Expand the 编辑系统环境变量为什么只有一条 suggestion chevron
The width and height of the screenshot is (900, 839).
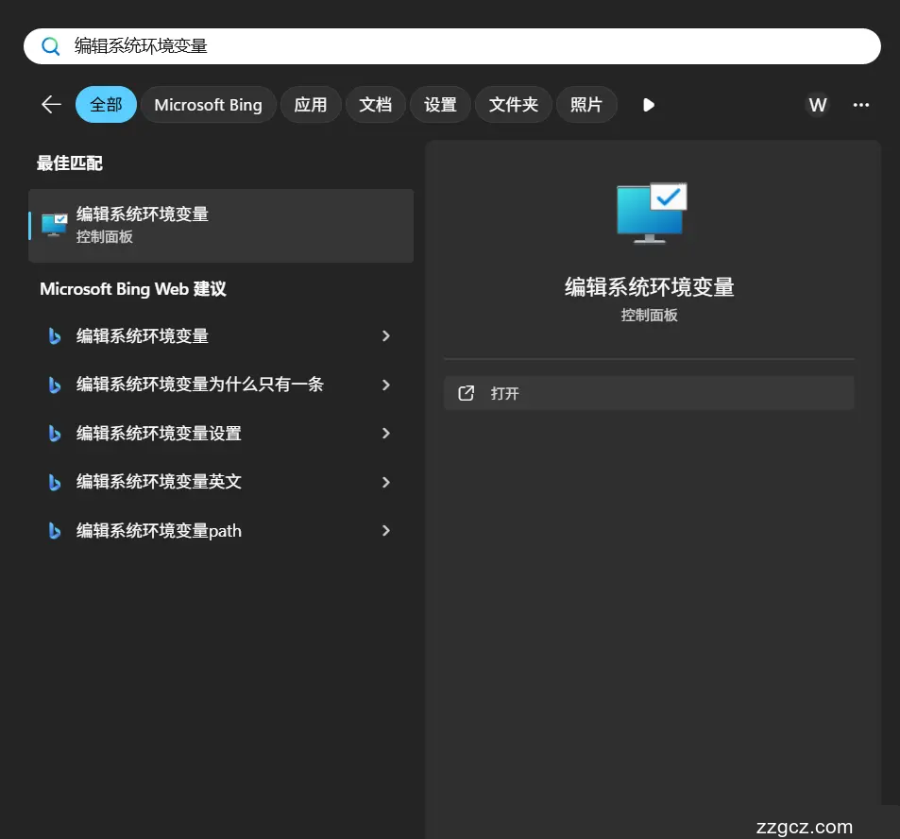pyautogui.click(x=385, y=385)
